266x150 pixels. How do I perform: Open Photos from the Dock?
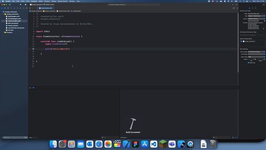[108, 144]
